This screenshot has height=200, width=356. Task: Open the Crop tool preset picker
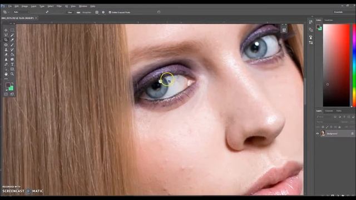point(6,12)
